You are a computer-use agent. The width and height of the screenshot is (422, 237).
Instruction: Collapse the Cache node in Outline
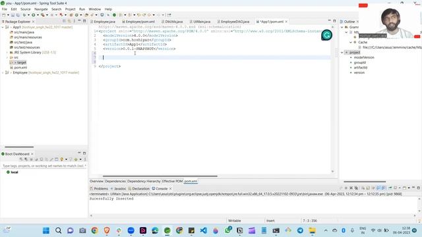(351, 42)
